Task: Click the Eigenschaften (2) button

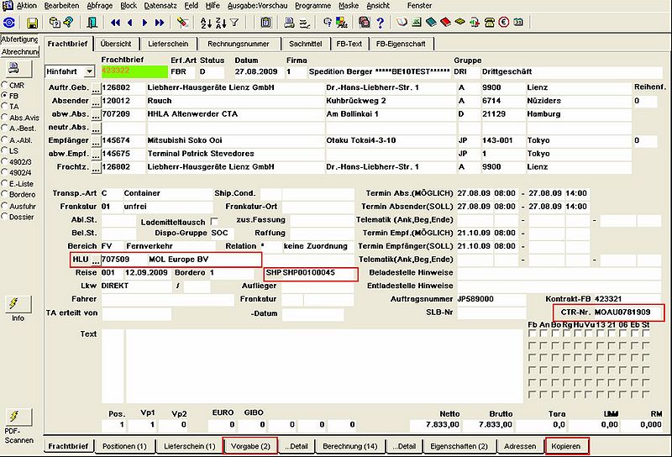Action: (x=459, y=446)
